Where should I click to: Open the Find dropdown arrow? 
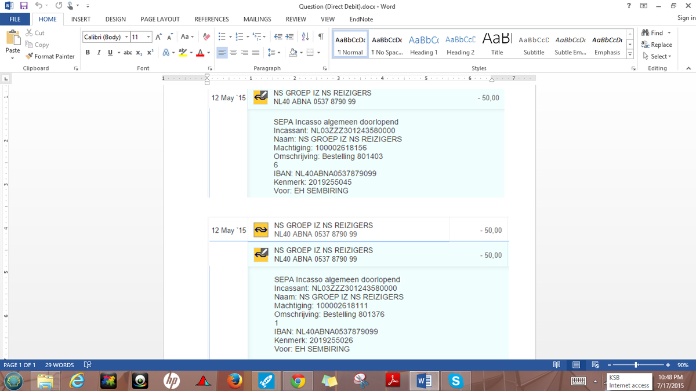[669, 33]
